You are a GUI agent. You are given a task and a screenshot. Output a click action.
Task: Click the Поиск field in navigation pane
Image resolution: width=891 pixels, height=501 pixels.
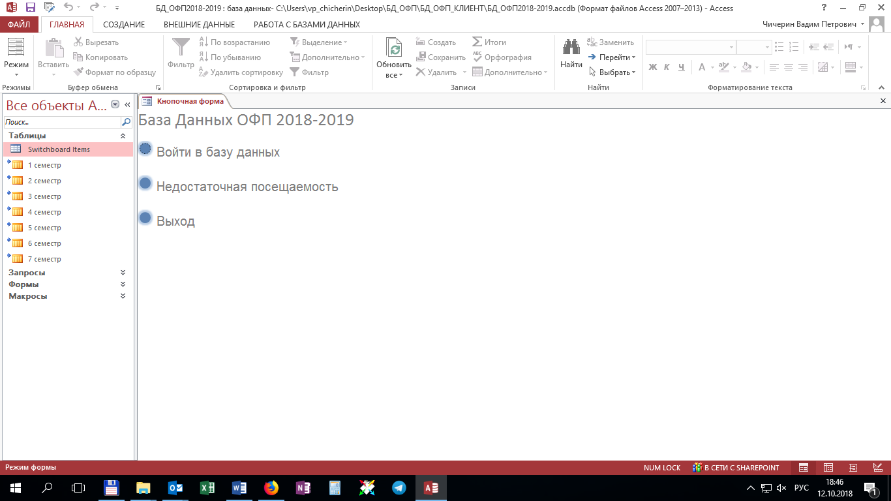(x=62, y=122)
